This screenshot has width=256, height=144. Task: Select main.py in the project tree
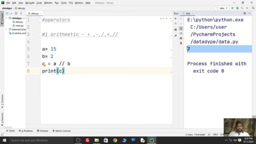[x=18, y=26]
